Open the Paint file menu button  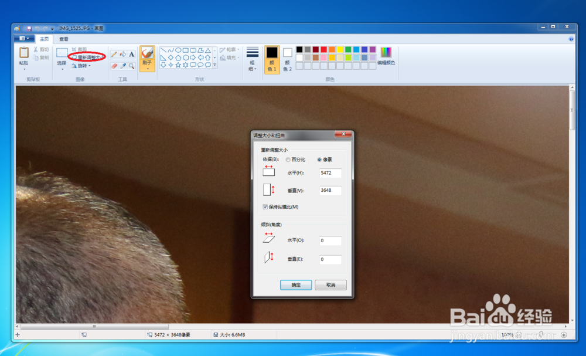click(24, 39)
